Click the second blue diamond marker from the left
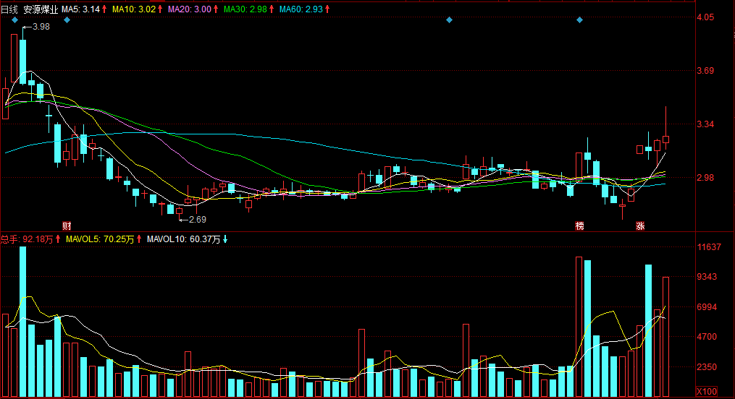This screenshot has width=735, height=399. click(x=67, y=20)
